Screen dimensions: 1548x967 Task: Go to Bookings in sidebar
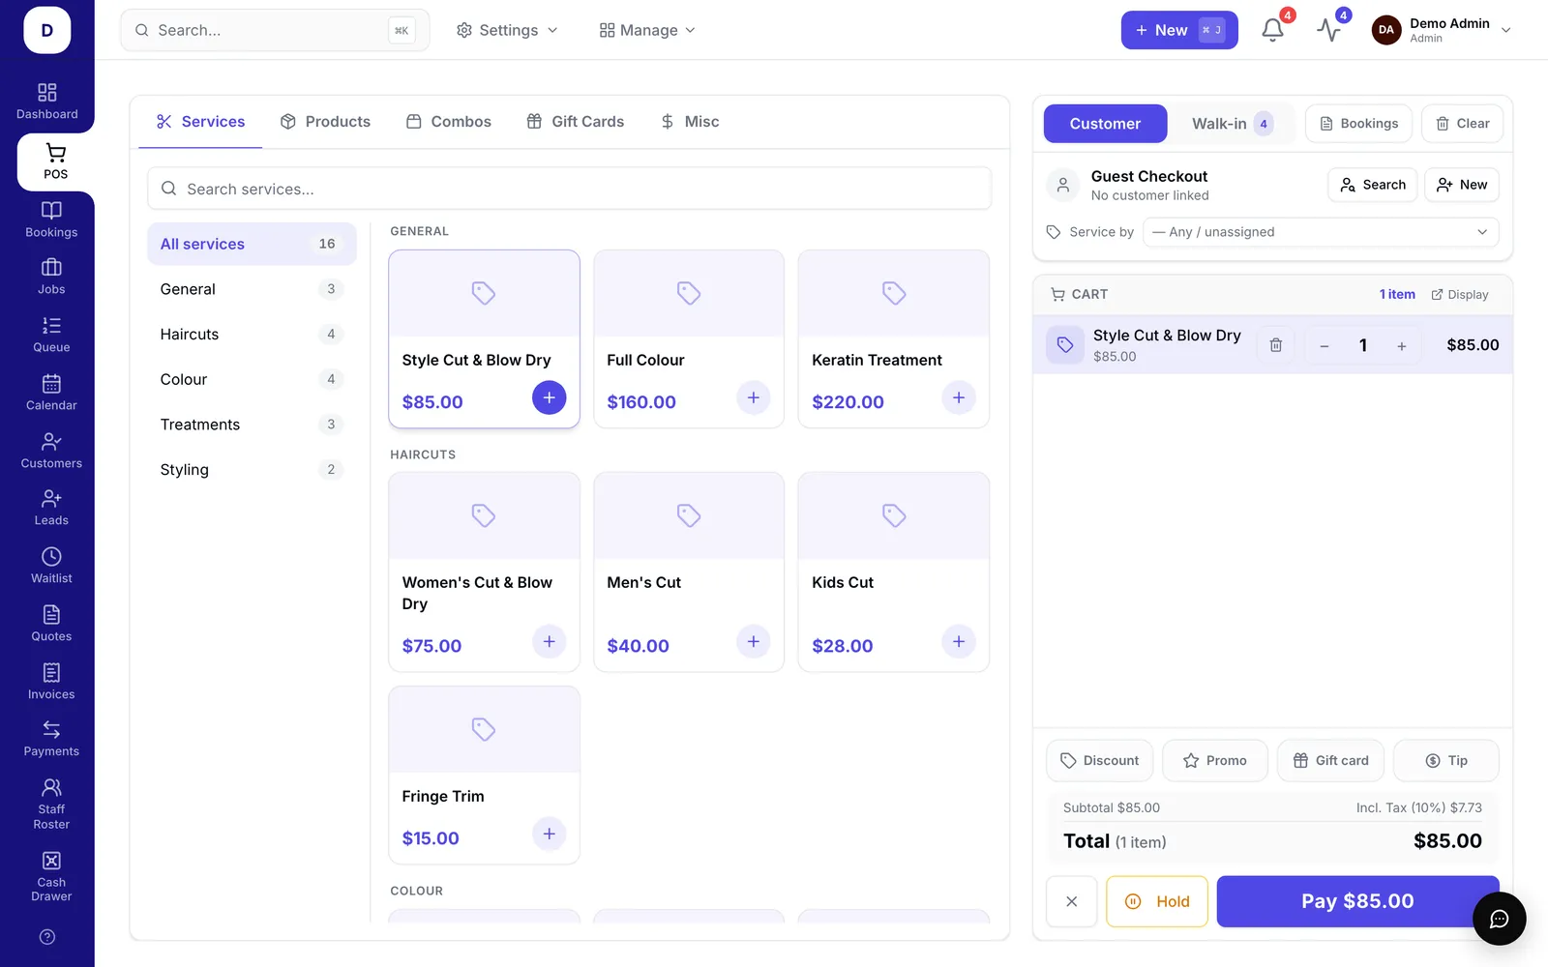51,220
